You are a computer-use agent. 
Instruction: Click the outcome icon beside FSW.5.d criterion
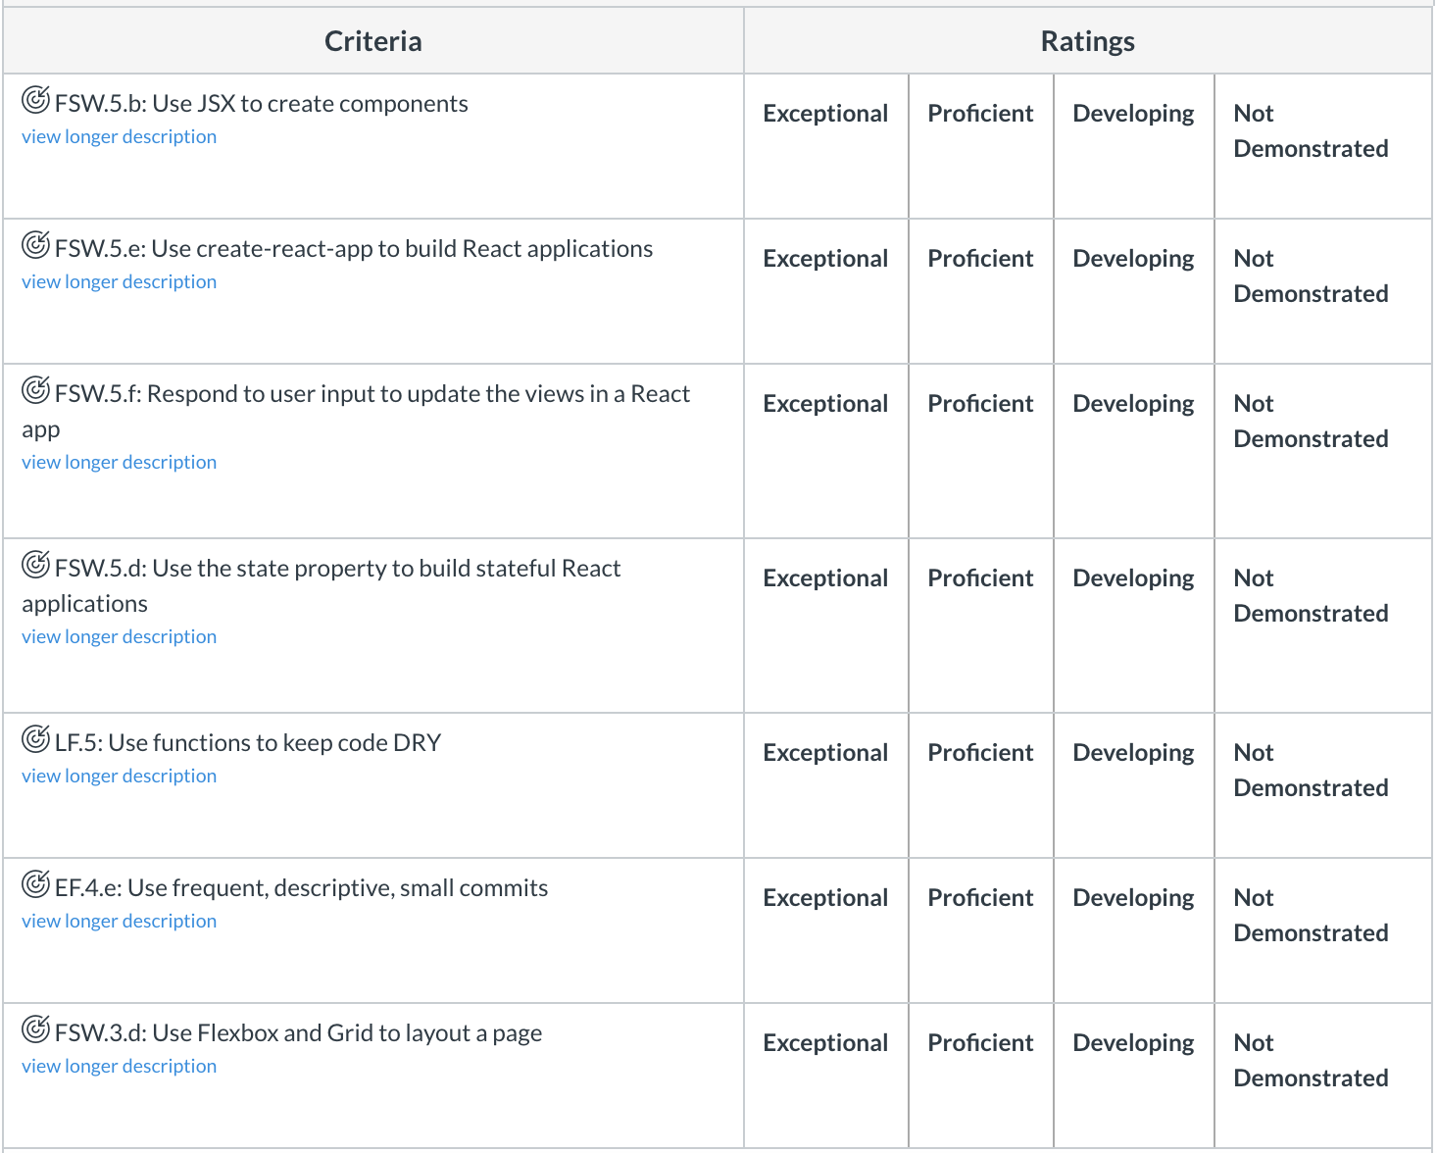tap(35, 565)
